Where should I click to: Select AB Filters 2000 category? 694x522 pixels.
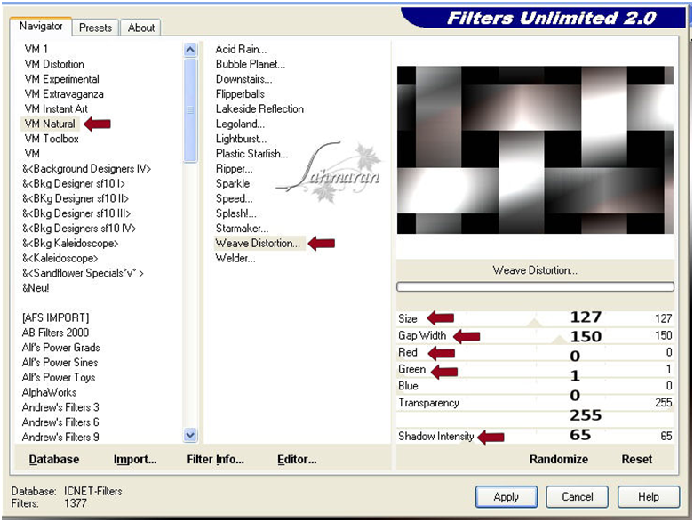[55, 333]
